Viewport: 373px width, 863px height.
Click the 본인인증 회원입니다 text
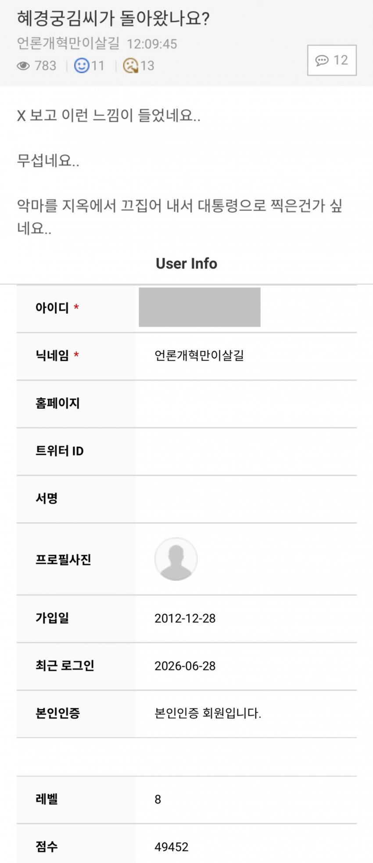[x=208, y=713]
